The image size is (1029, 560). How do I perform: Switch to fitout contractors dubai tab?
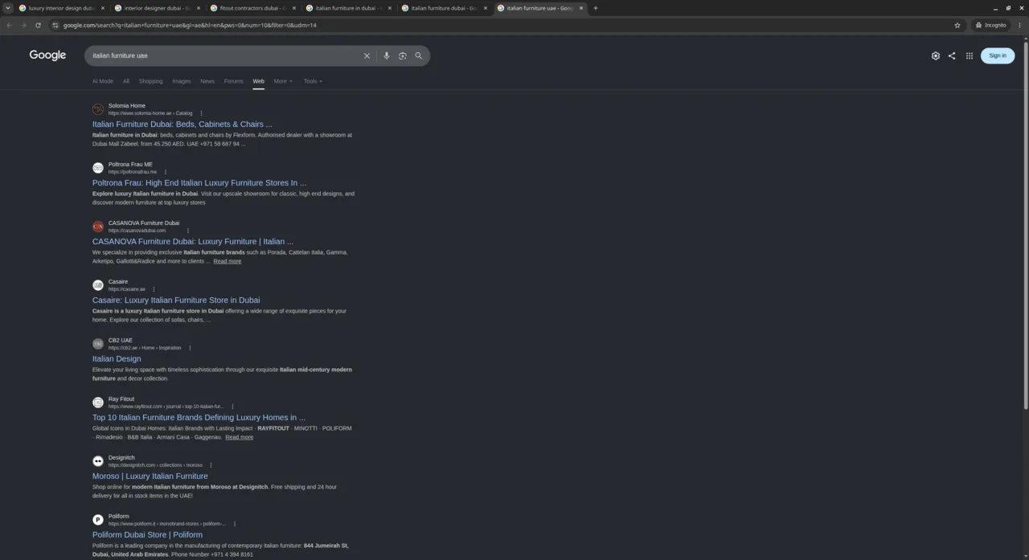click(252, 8)
